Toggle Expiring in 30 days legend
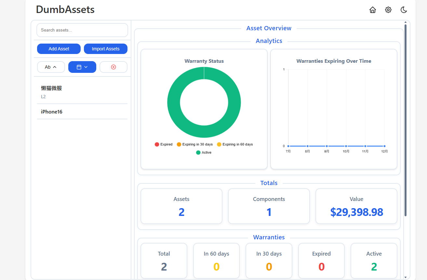The height and width of the screenshot is (280, 427). [194, 144]
